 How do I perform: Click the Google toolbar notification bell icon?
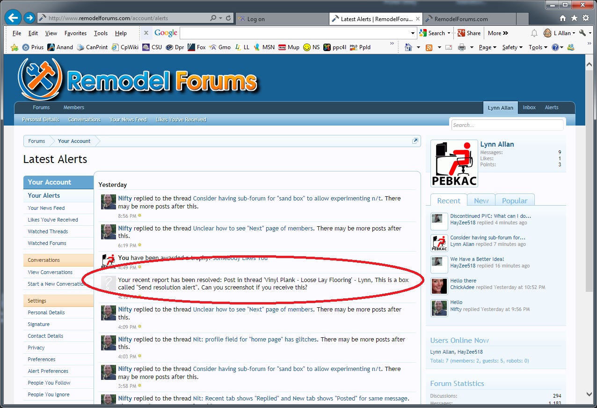pyautogui.click(x=534, y=33)
